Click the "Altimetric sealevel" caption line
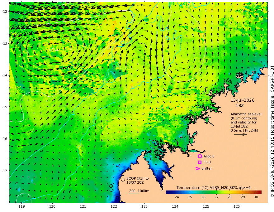This screenshot has height=212, width=274. click(246, 114)
